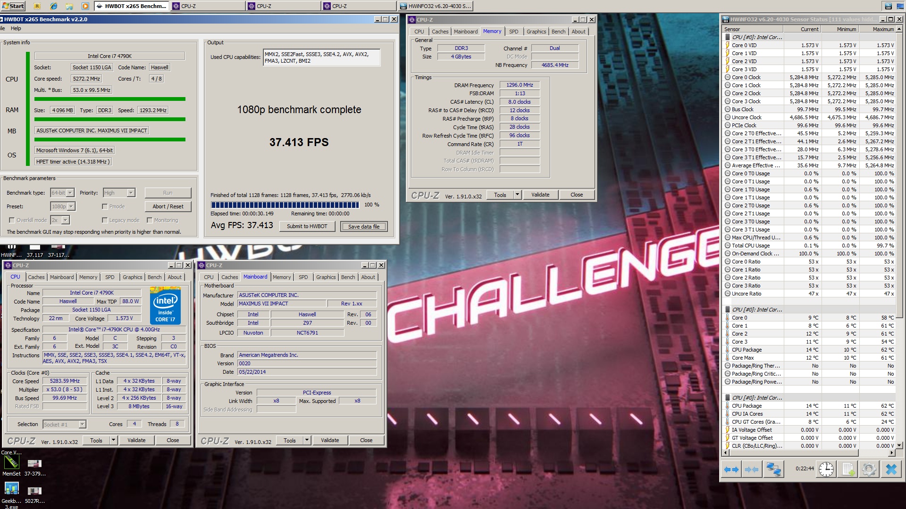Toggle the Monitoring checkbox

[150, 220]
